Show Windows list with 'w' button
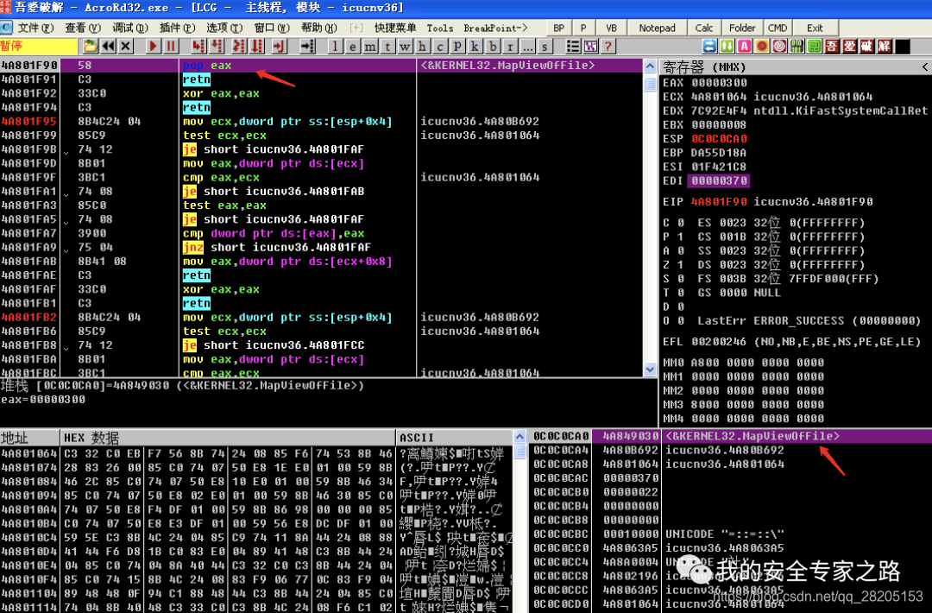The height and width of the screenshot is (613, 932). [406, 46]
